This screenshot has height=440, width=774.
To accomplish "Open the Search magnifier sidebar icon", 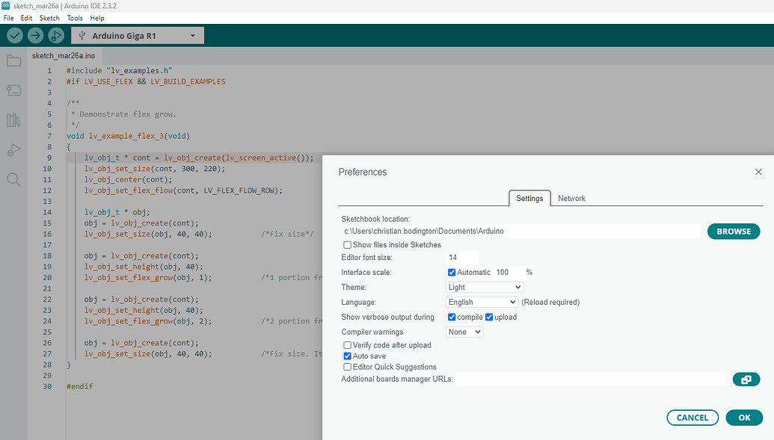I will (x=13, y=179).
